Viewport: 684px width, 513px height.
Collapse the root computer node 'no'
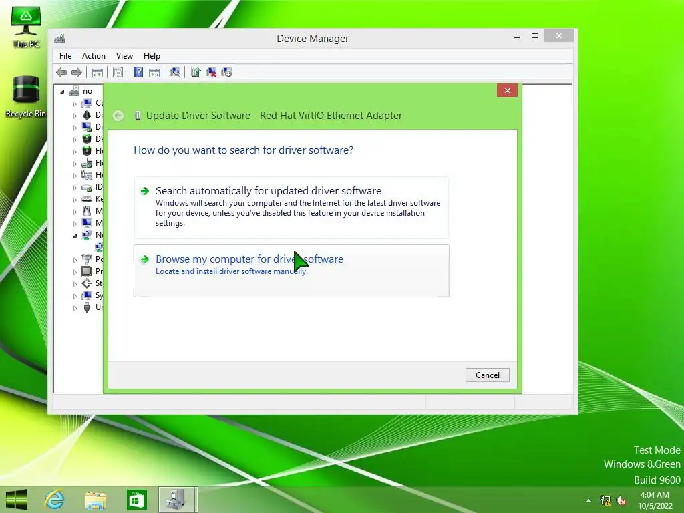pos(62,92)
